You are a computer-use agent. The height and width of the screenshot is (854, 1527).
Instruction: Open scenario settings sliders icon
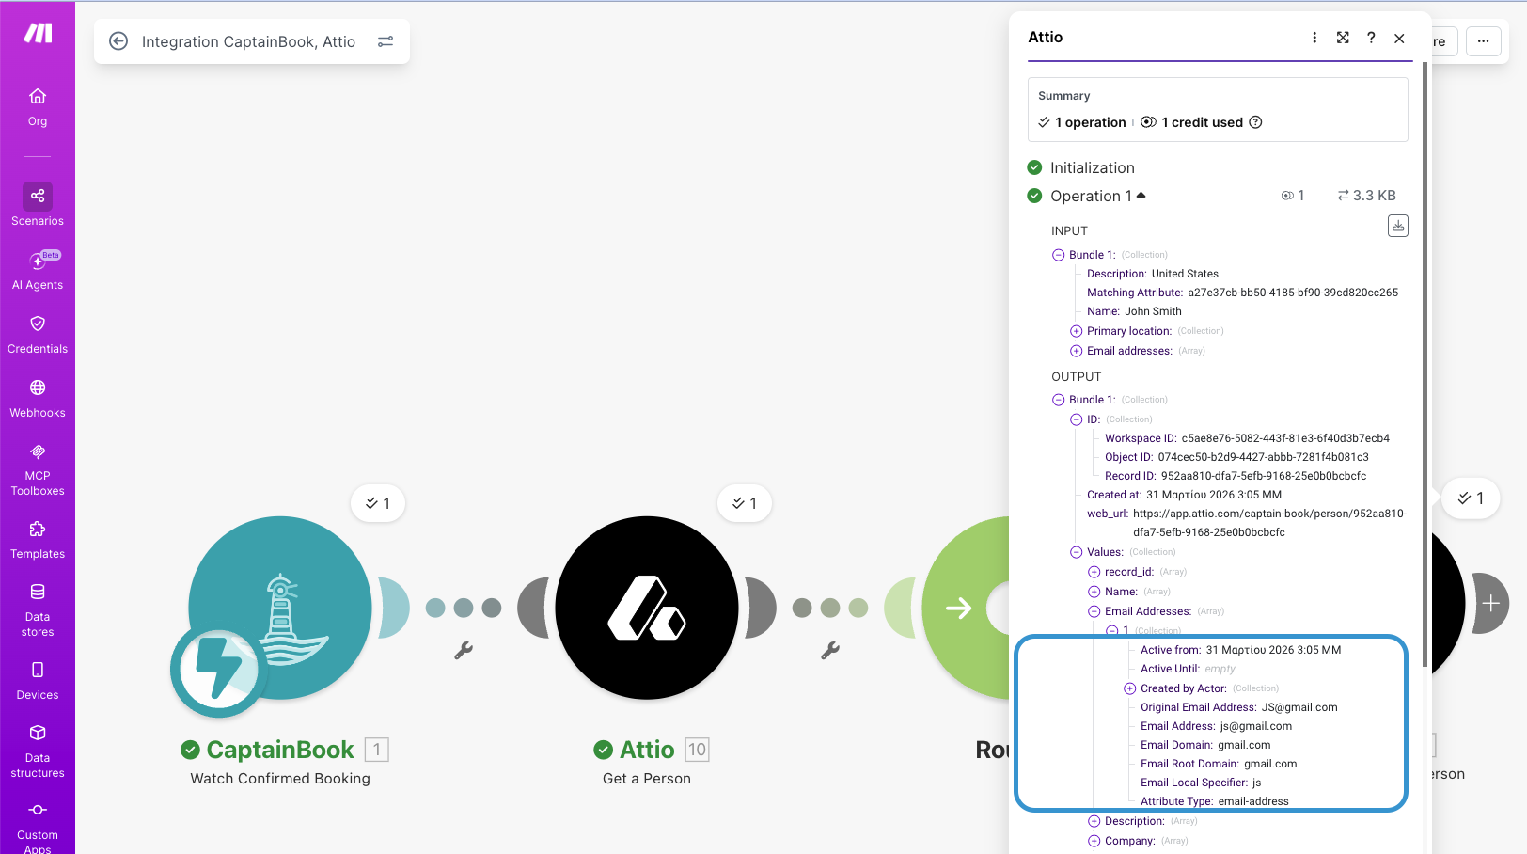[386, 41]
